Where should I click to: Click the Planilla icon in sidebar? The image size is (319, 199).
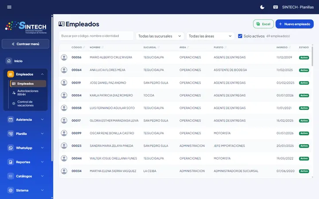coord(10,134)
